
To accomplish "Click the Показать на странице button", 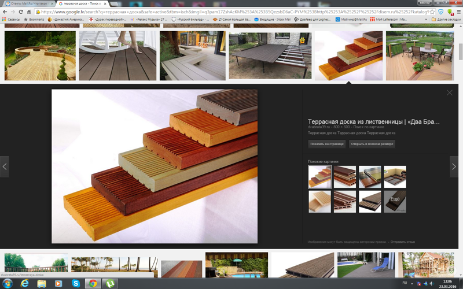I will [326, 144].
